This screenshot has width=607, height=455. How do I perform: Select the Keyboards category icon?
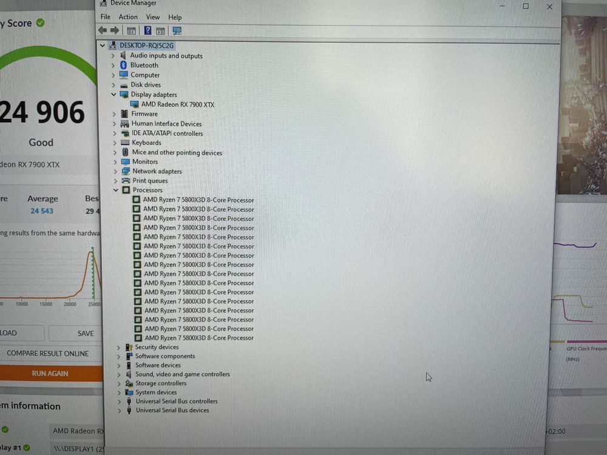tap(125, 143)
